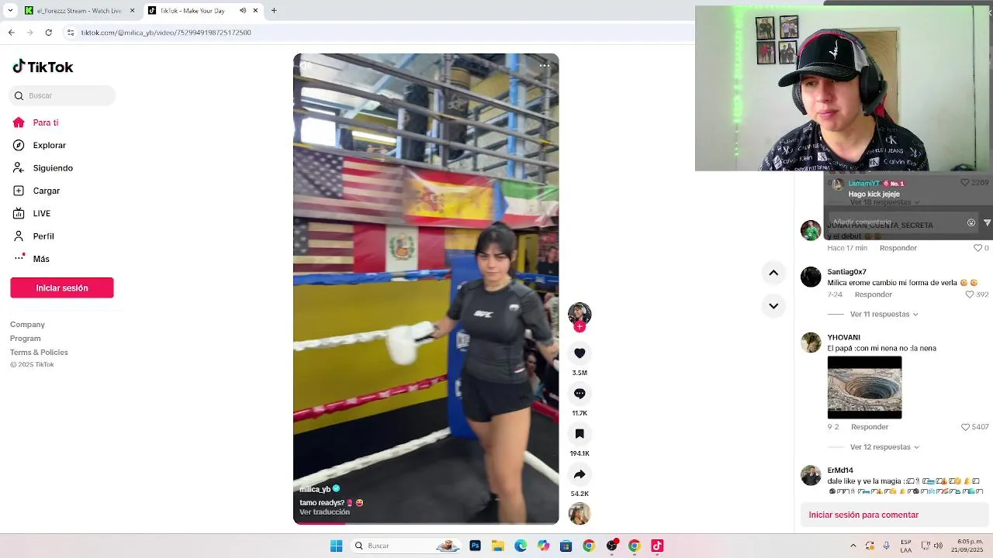Viewport: 993px width, 558px height.
Task: Reload the page in the browser
Action: (x=49, y=33)
